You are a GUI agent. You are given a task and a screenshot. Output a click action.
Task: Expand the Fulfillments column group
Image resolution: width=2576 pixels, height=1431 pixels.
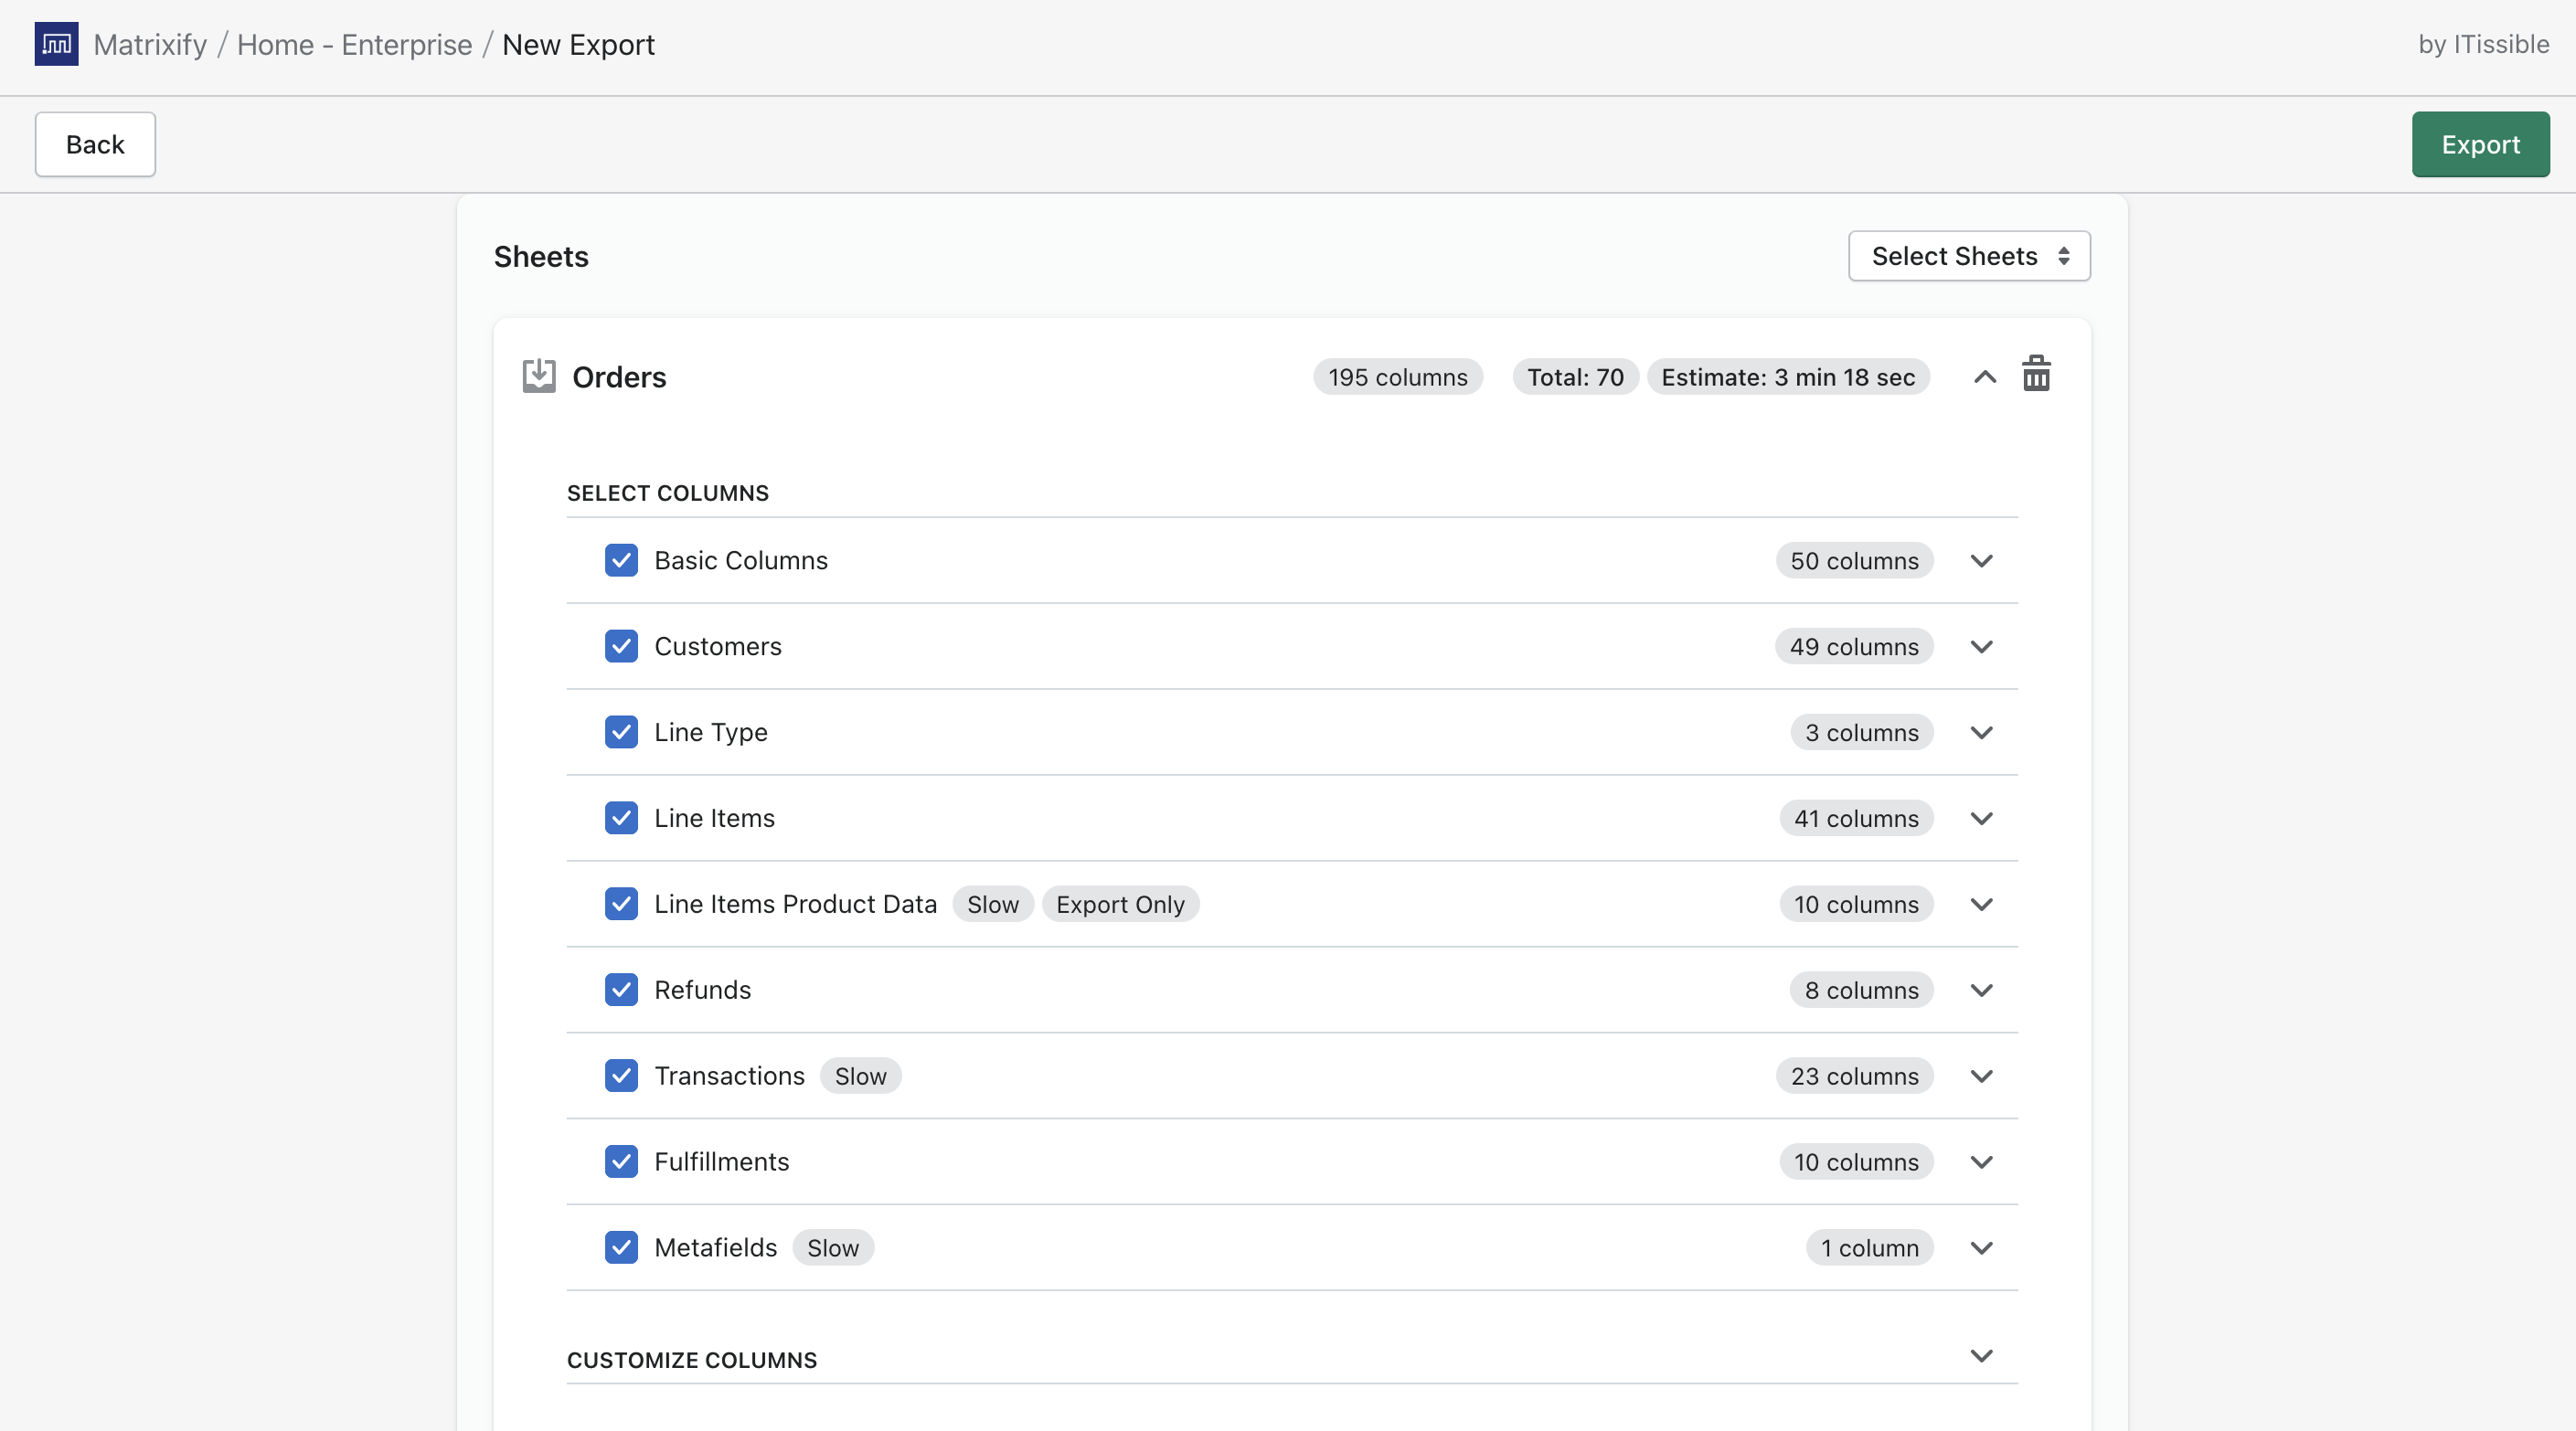pos(1981,1162)
